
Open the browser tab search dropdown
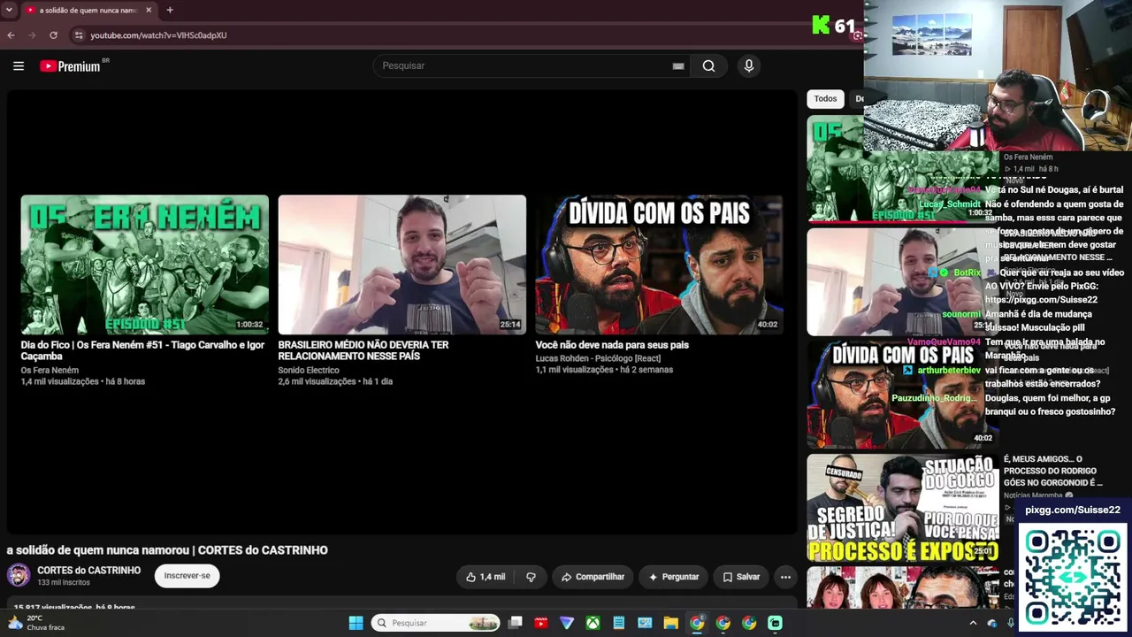(9, 11)
